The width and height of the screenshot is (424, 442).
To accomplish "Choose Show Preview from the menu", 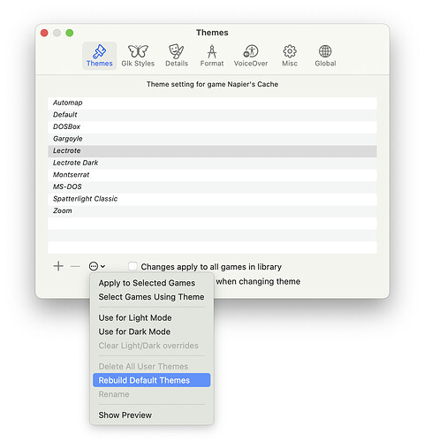I will point(152,415).
